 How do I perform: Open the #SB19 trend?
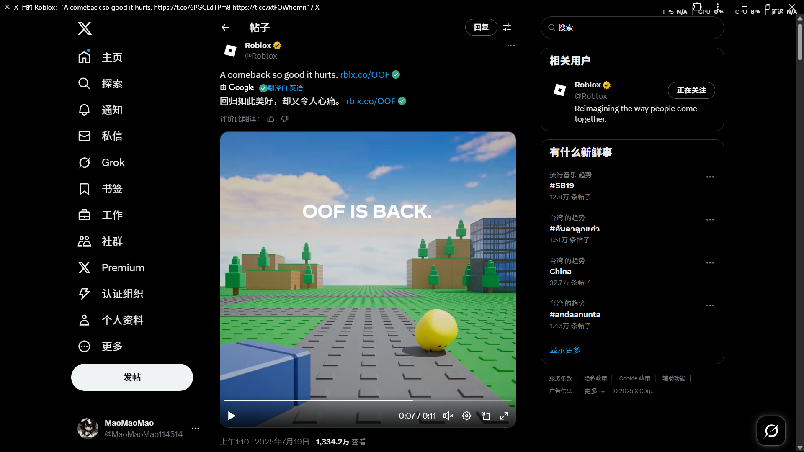[x=562, y=185]
